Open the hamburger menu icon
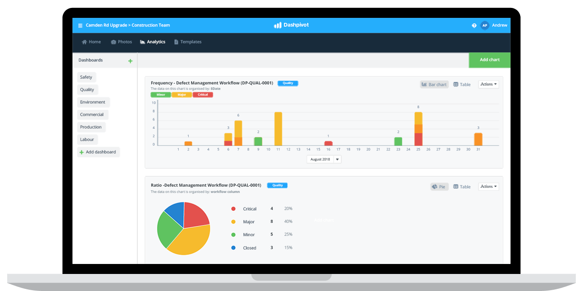 tap(80, 25)
